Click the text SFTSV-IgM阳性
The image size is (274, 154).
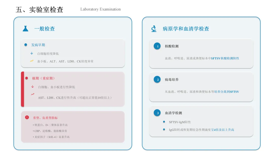(x=180, y=122)
